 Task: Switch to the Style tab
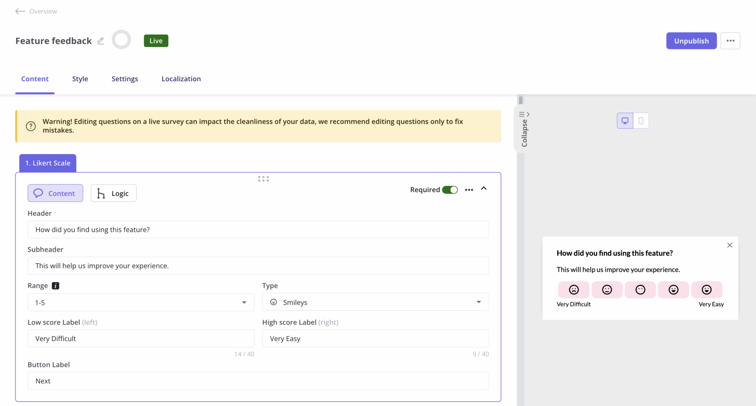click(x=80, y=79)
